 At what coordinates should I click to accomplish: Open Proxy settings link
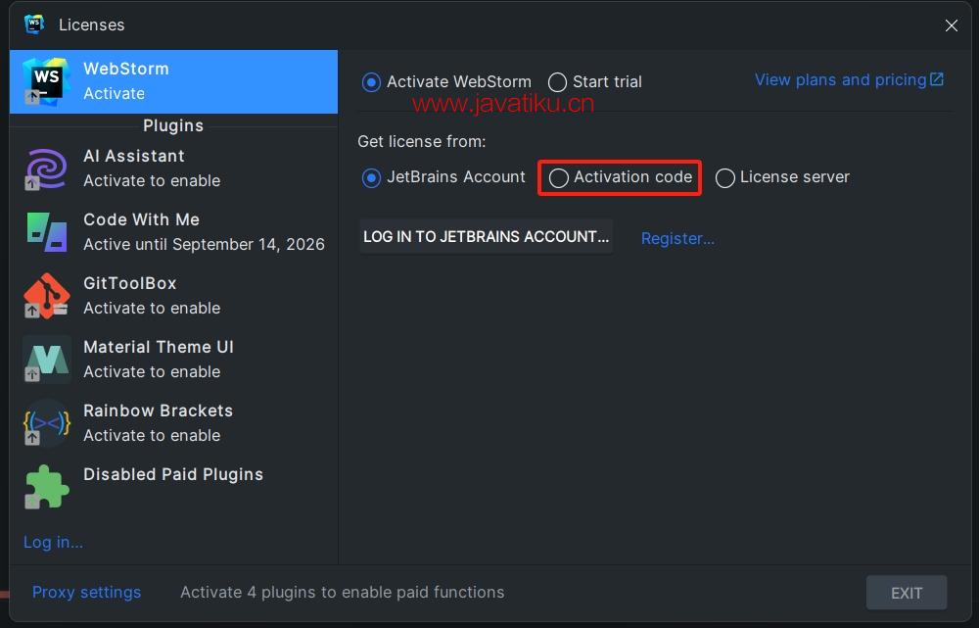point(86,592)
